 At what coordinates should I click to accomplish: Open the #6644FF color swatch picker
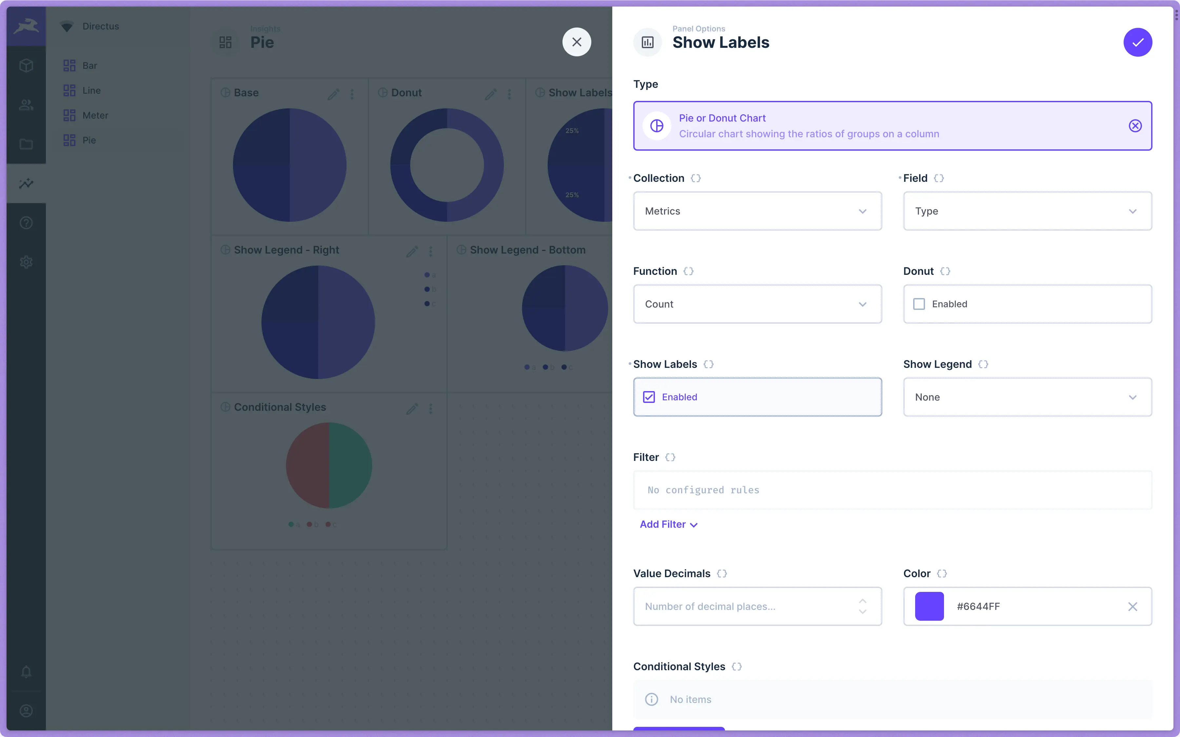929,606
